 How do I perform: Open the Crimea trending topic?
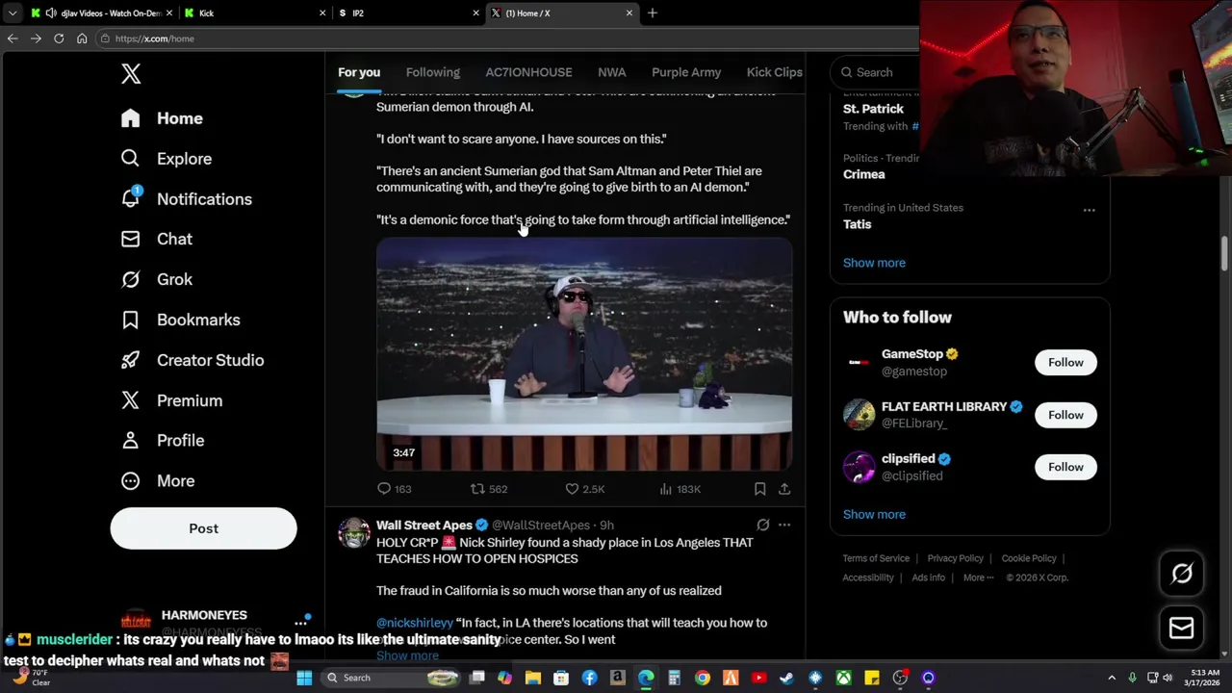(863, 174)
